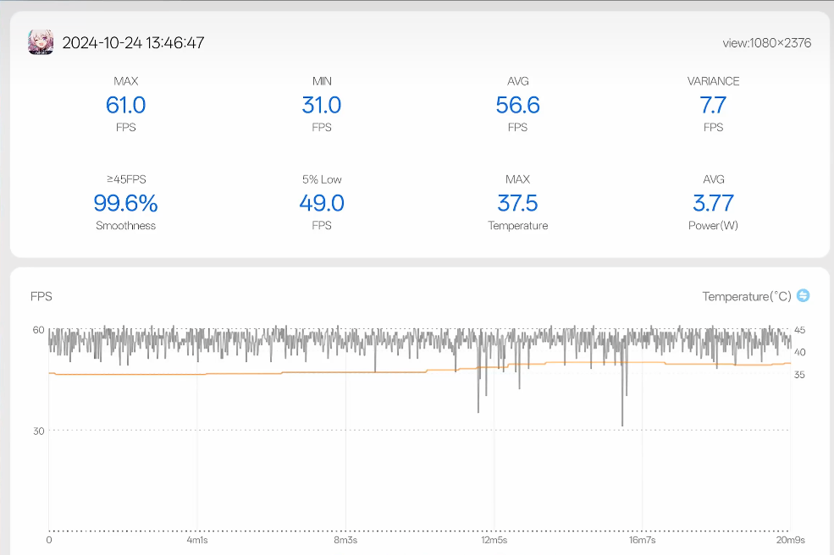Click the 2024-10-24 13:46:47 session timestamp
The image size is (834, 555).
pos(133,43)
